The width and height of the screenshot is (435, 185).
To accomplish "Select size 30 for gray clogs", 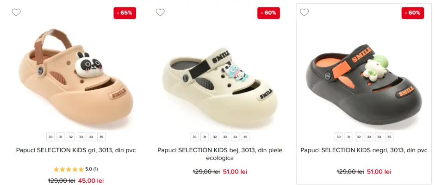I will coord(50,137).
